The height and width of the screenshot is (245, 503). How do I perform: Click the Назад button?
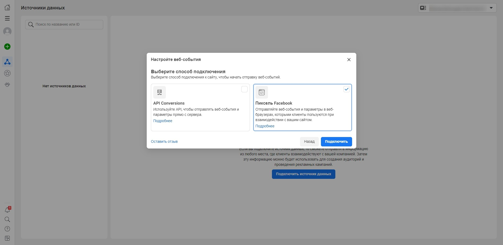[309, 141]
